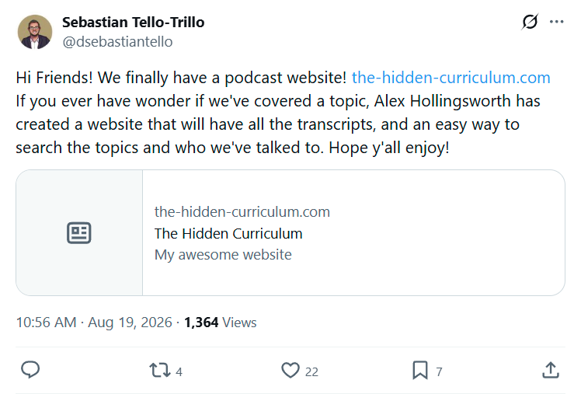Open The Hidden Curriculum card title
Image resolution: width=581 pixels, height=394 pixels.
pyautogui.click(x=228, y=233)
